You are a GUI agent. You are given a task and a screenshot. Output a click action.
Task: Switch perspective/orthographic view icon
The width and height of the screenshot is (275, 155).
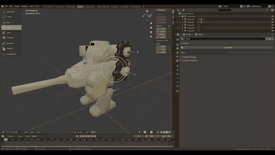[x=151, y=37]
